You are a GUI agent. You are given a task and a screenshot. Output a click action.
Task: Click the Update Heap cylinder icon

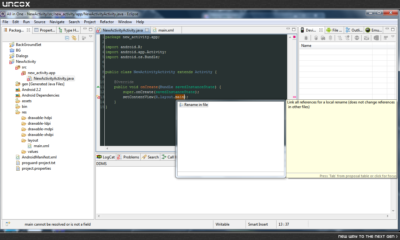(x=316, y=38)
